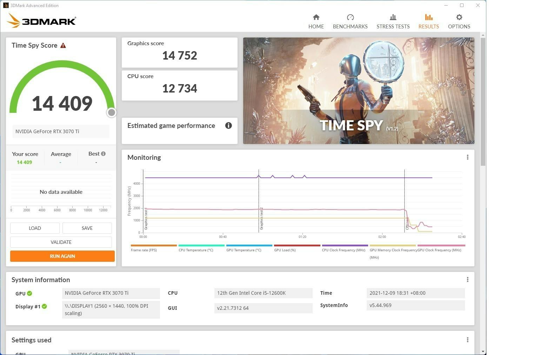
Task: Open System information three-dot menu
Action: 467,279
